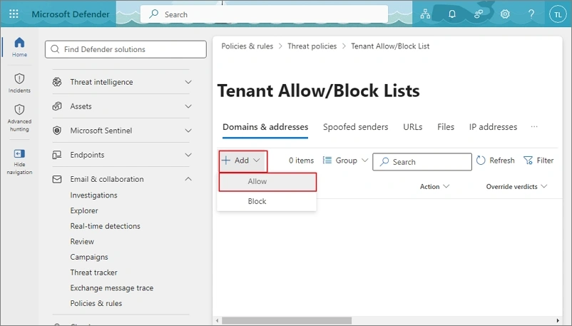The height and width of the screenshot is (326, 572).
Task: Focus the Find Defender solutions field
Action: click(126, 49)
